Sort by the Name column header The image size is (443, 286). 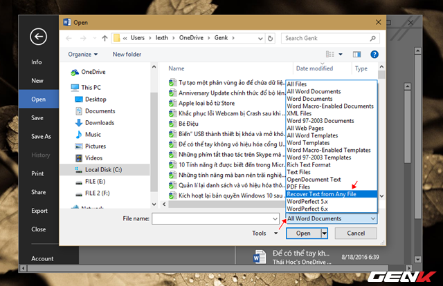[177, 68]
